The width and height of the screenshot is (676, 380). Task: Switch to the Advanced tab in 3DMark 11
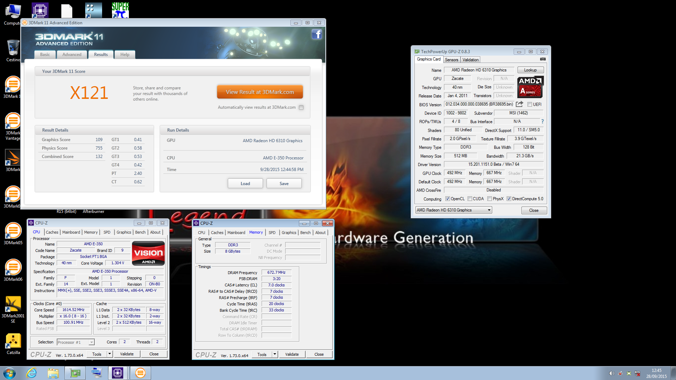[x=72, y=55]
